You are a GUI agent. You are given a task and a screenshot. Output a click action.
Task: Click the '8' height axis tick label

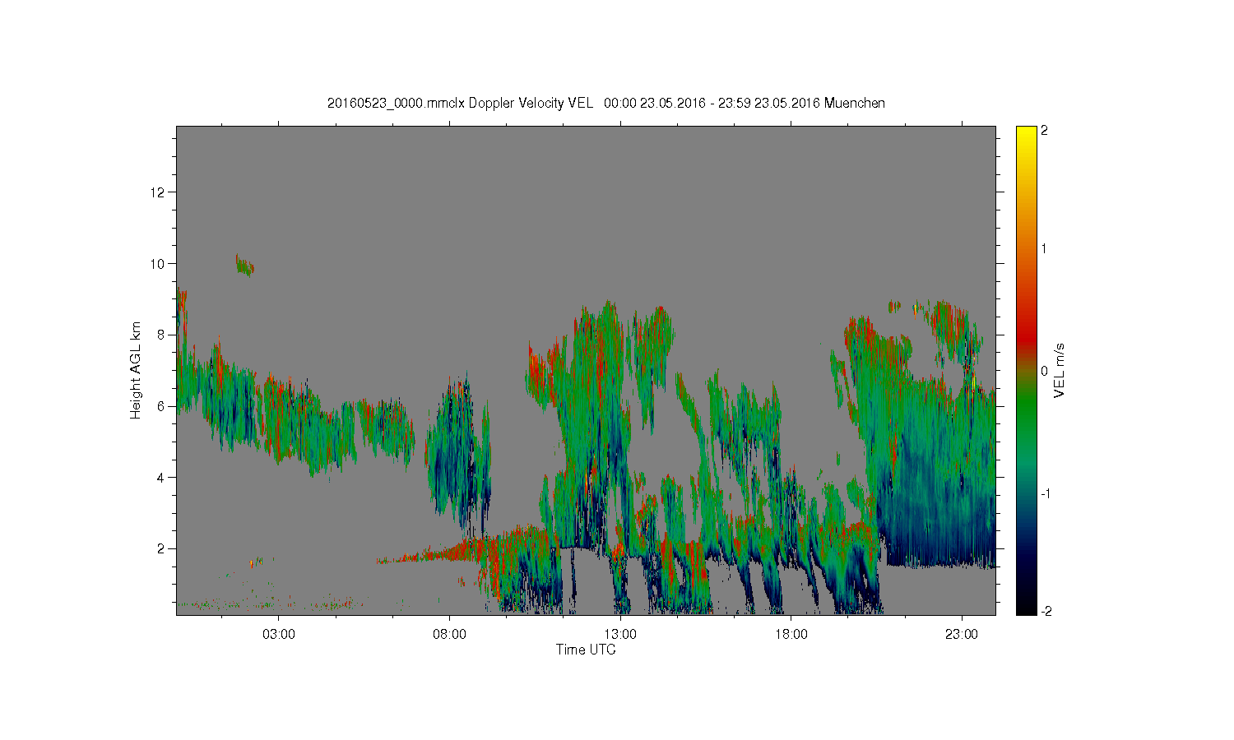point(163,335)
